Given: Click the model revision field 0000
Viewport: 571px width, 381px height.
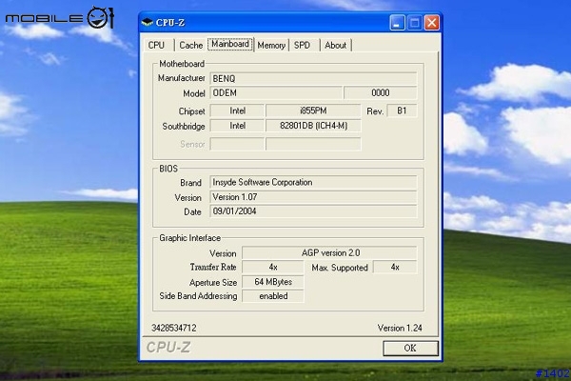Looking at the screenshot, I should 381,93.
